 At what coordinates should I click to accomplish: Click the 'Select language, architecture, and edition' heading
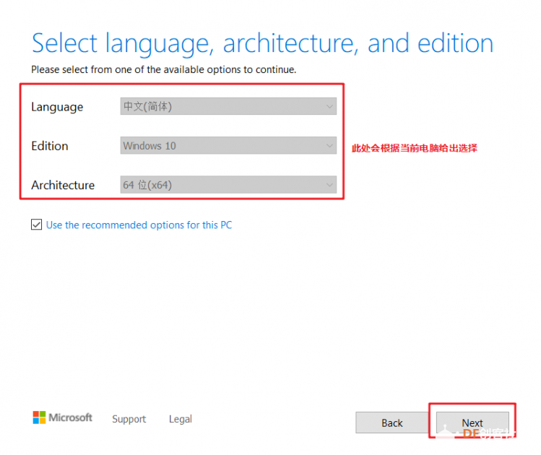click(262, 44)
